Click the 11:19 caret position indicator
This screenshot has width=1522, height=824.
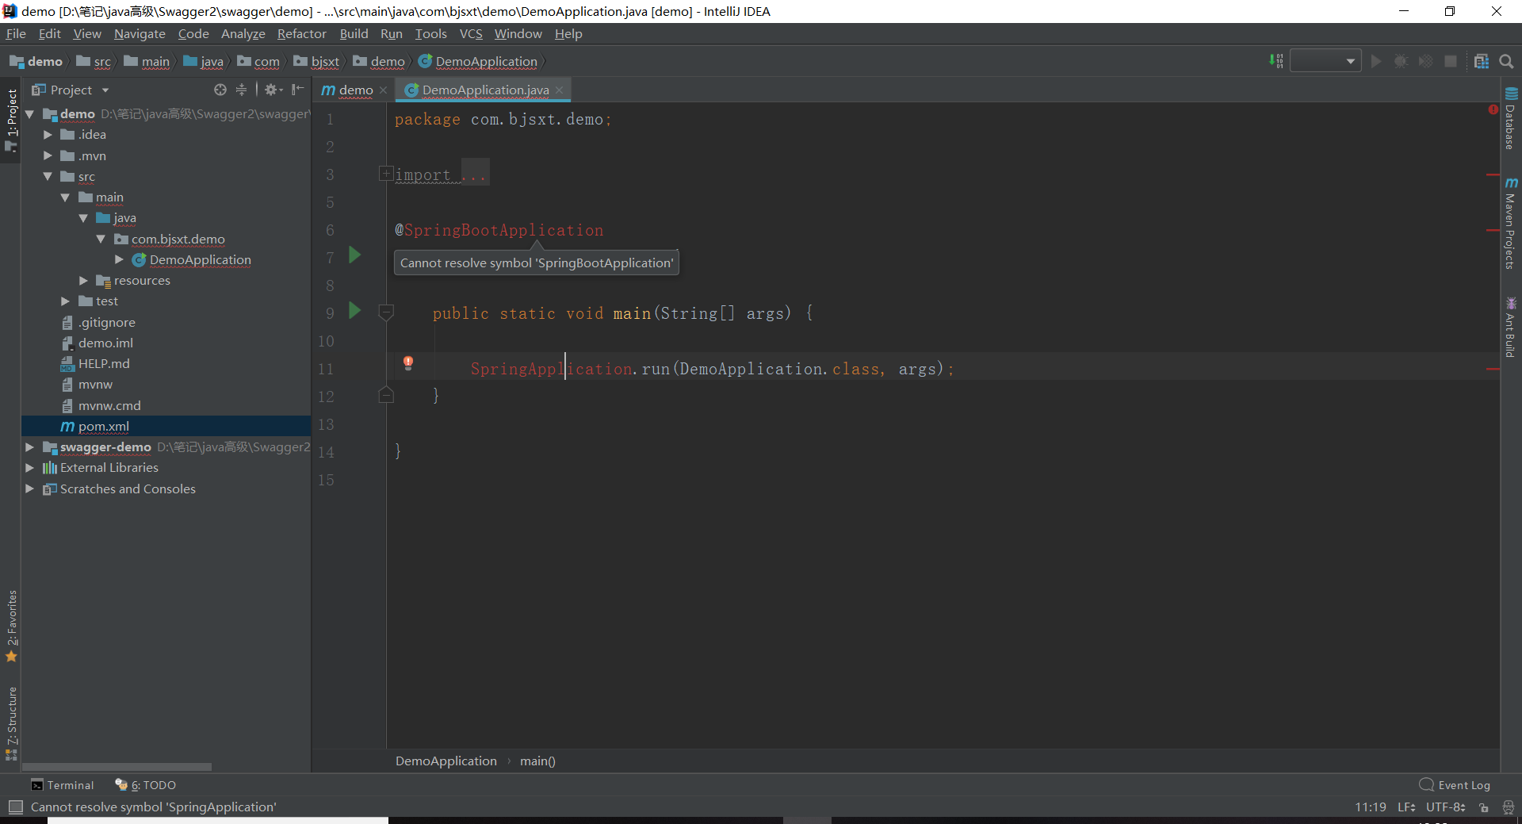[1371, 807]
